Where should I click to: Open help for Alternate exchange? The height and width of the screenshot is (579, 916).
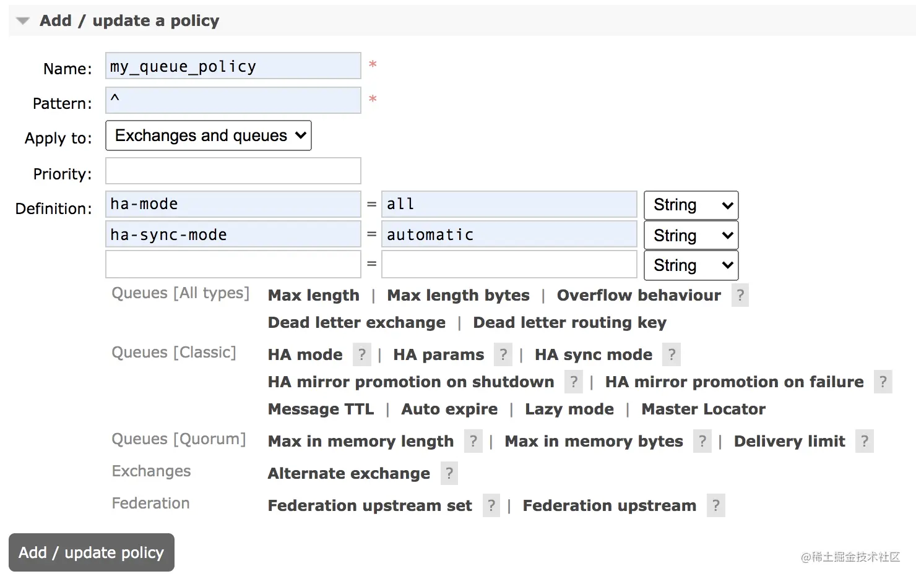click(x=449, y=474)
